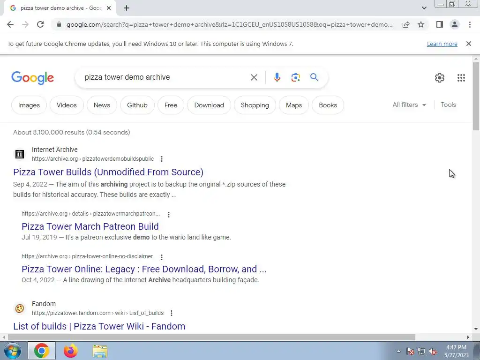Viewport: 480px width, 360px height.
Task: Click the archive.org pizzatowerdemobuildspublic URL text
Action: (x=93, y=159)
